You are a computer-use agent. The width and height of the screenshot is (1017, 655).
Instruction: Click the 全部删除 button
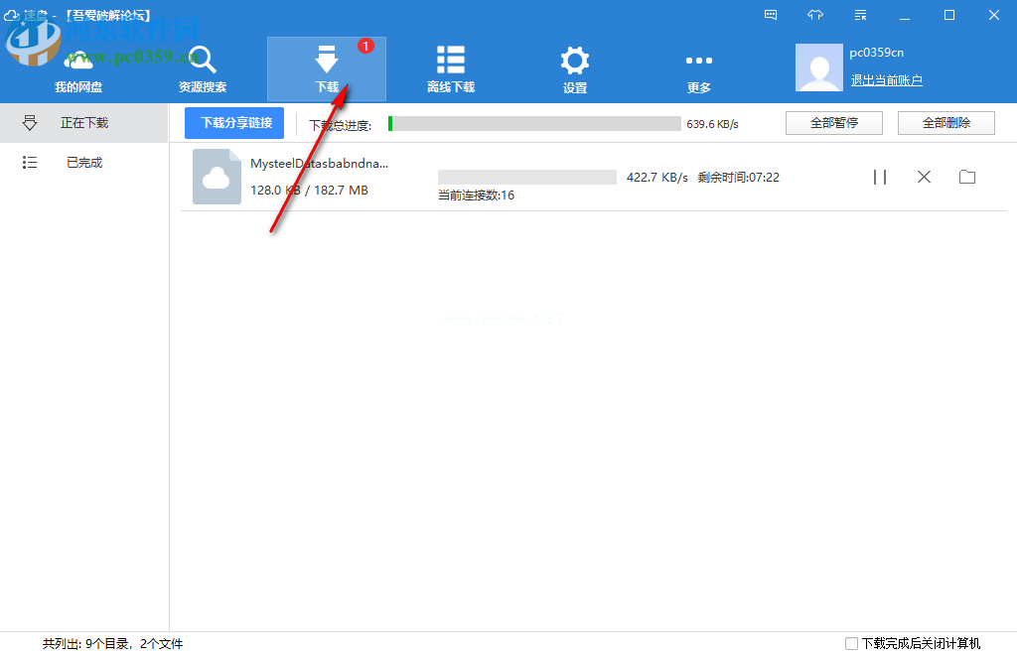[x=945, y=123]
